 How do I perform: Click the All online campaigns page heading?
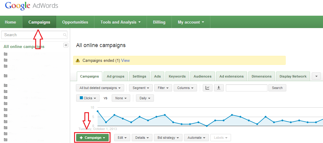[101, 45]
